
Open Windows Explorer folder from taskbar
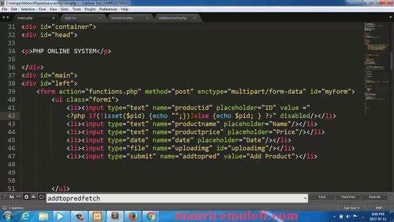44,216
